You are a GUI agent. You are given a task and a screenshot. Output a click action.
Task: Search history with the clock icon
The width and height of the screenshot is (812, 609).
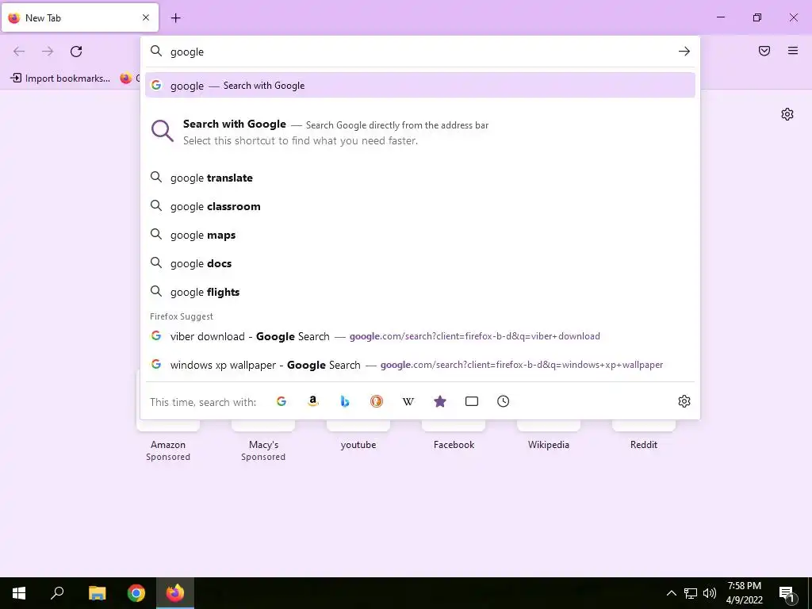pyautogui.click(x=503, y=401)
